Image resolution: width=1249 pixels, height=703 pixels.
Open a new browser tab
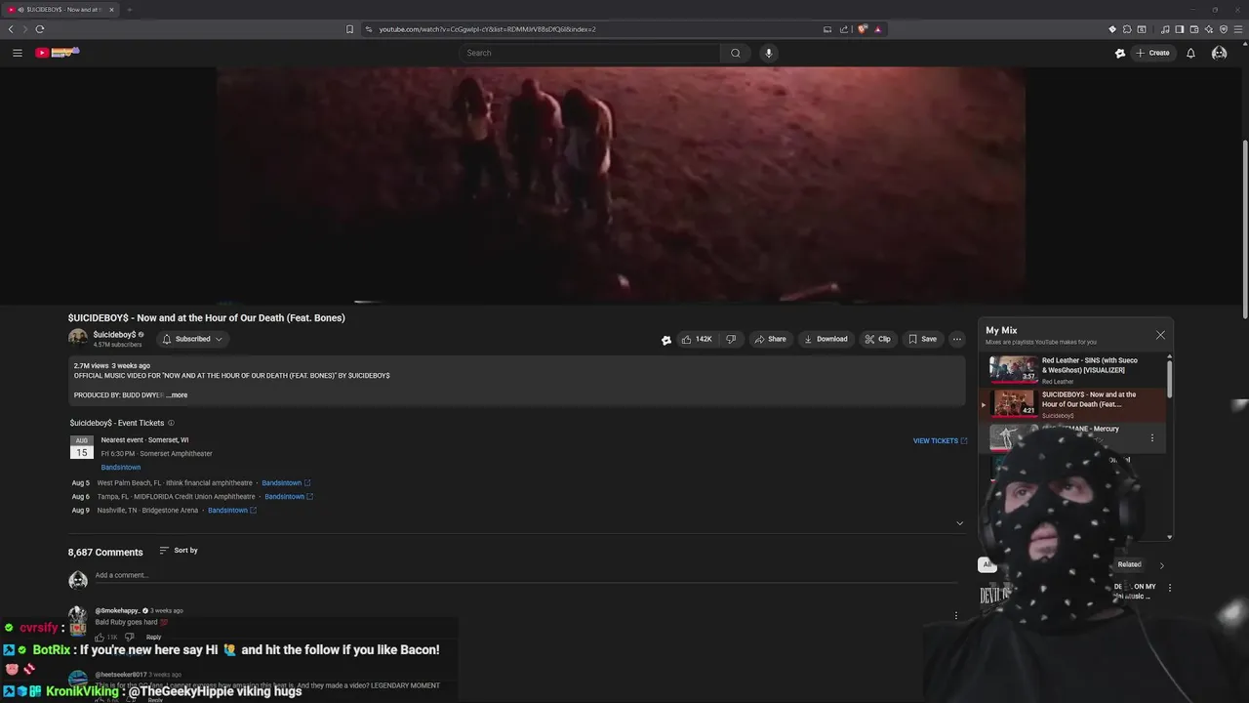[129, 10]
